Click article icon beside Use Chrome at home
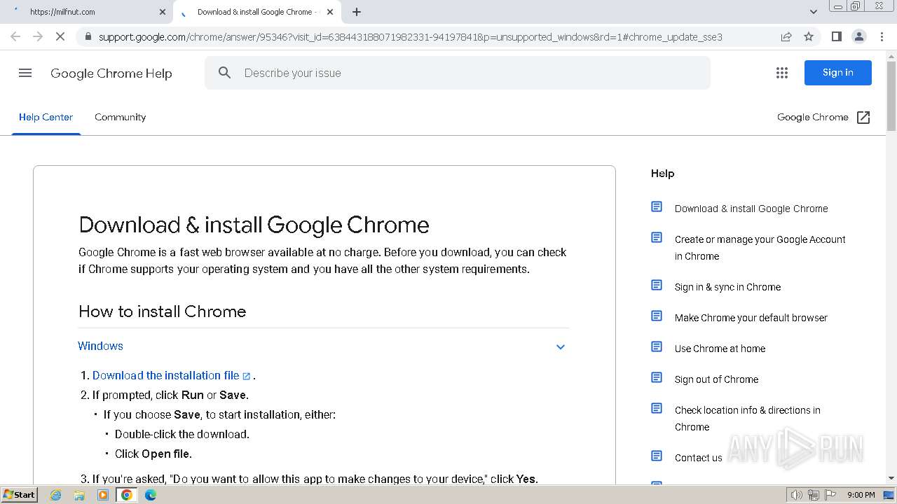The width and height of the screenshot is (897, 504). 657,346
